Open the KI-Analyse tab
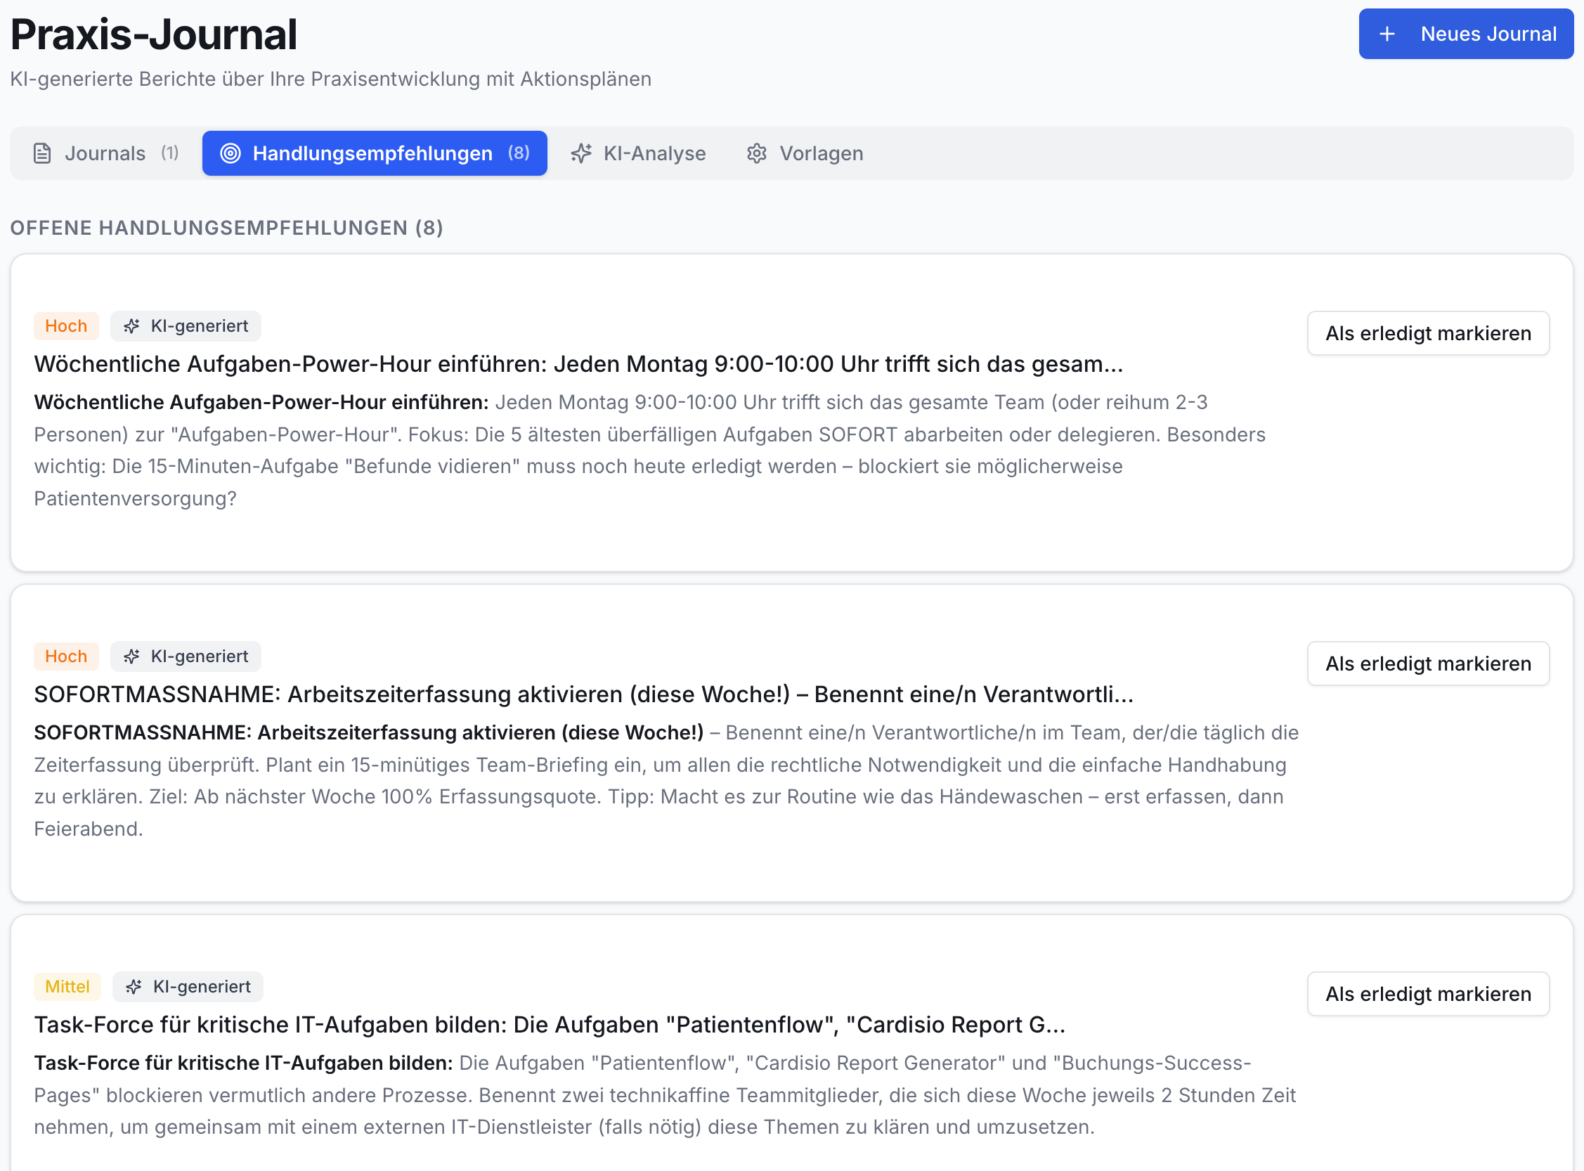Image resolution: width=1584 pixels, height=1171 pixels. pos(639,153)
